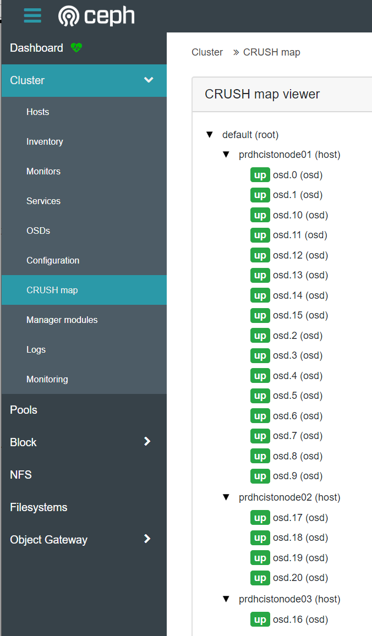This screenshot has width=372, height=636.
Task: Click the up badge beside osd.17
Action: pos(260,518)
